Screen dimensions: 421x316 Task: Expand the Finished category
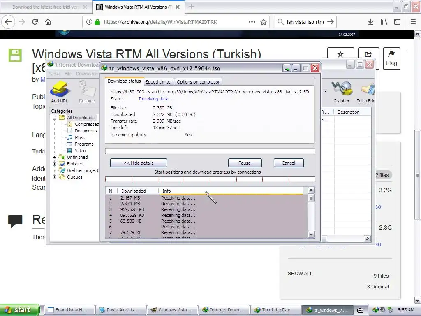[x=55, y=164]
